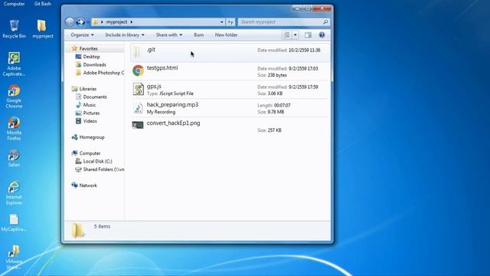This screenshot has height=276, width=490.
Task: Open the Organize dropdown menu
Action: pyautogui.click(x=82, y=35)
